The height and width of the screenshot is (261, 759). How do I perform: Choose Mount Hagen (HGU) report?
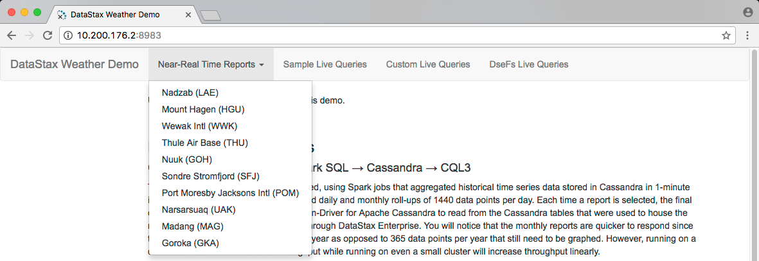click(x=203, y=109)
